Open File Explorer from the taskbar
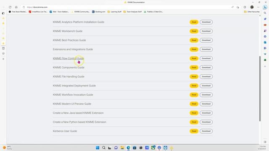The height and width of the screenshot is (151, 269). point(122,148)
